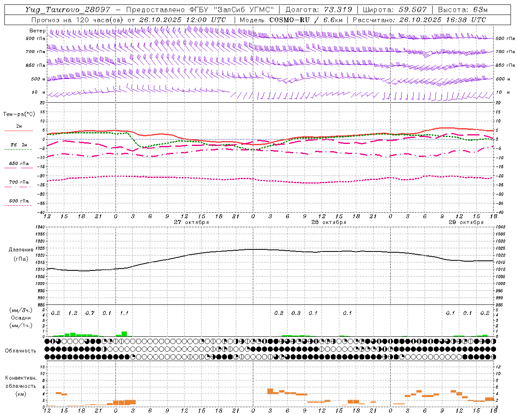The height and width of the screenshot is (414, 517).
Task: Click the Конвективн. convective cloud label
Action: click(21, 378)
